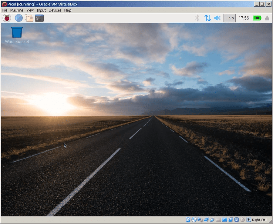Mute audio with the speaker tray icon
Image resolution: width=273 pixels, height=224 pixels.
tap(217, 18)
